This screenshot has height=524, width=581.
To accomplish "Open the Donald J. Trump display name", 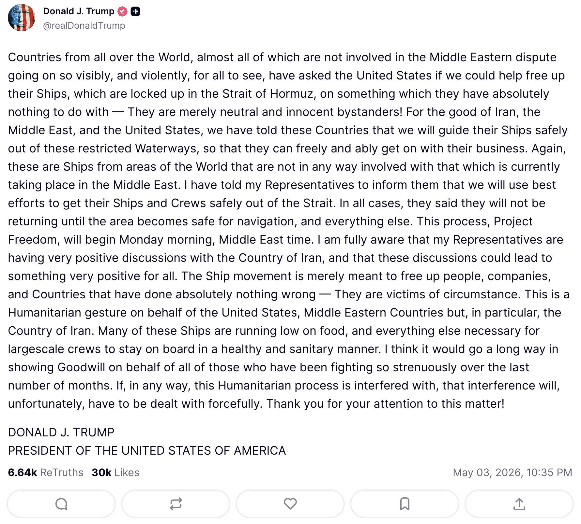I will coord(79,11).
